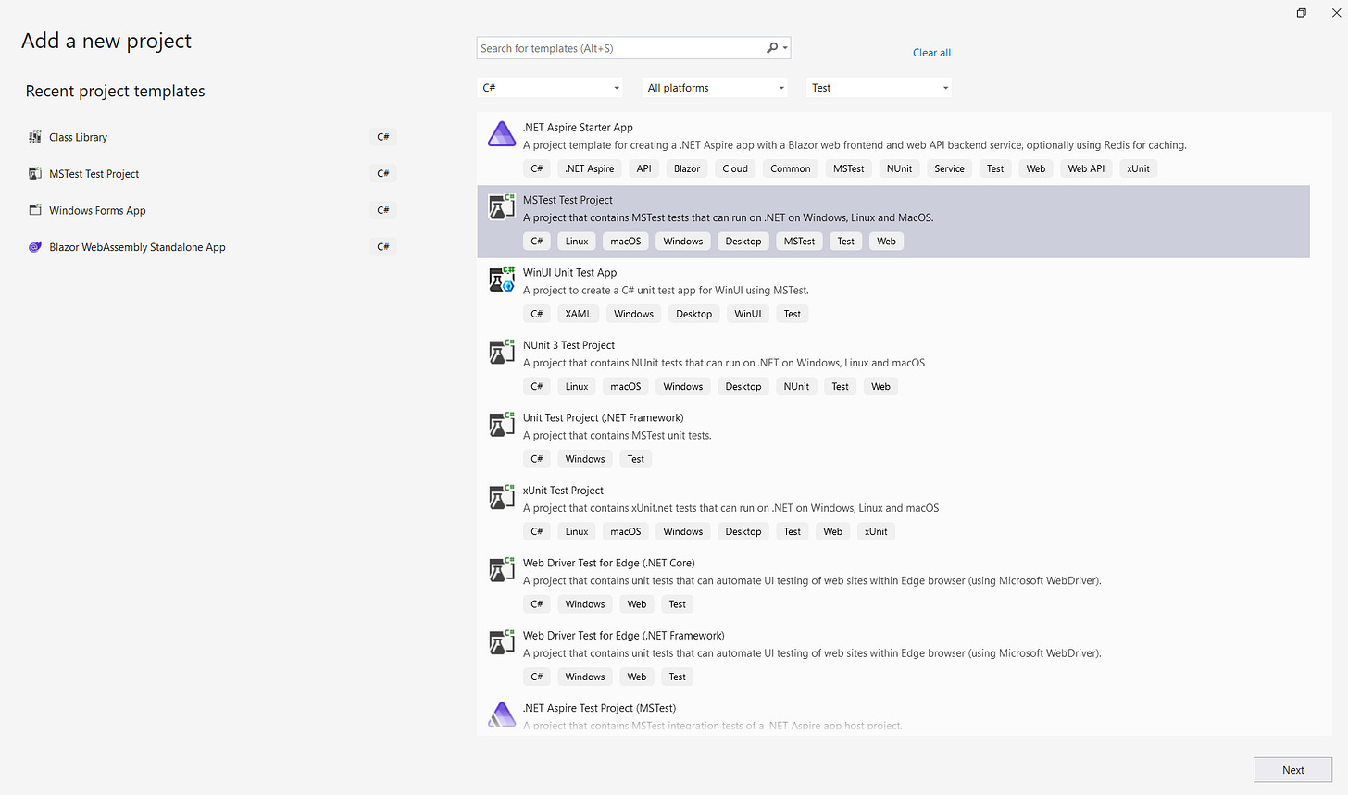
Task: Choose Class Library from recent templates
Action: [x=211, y=137]
